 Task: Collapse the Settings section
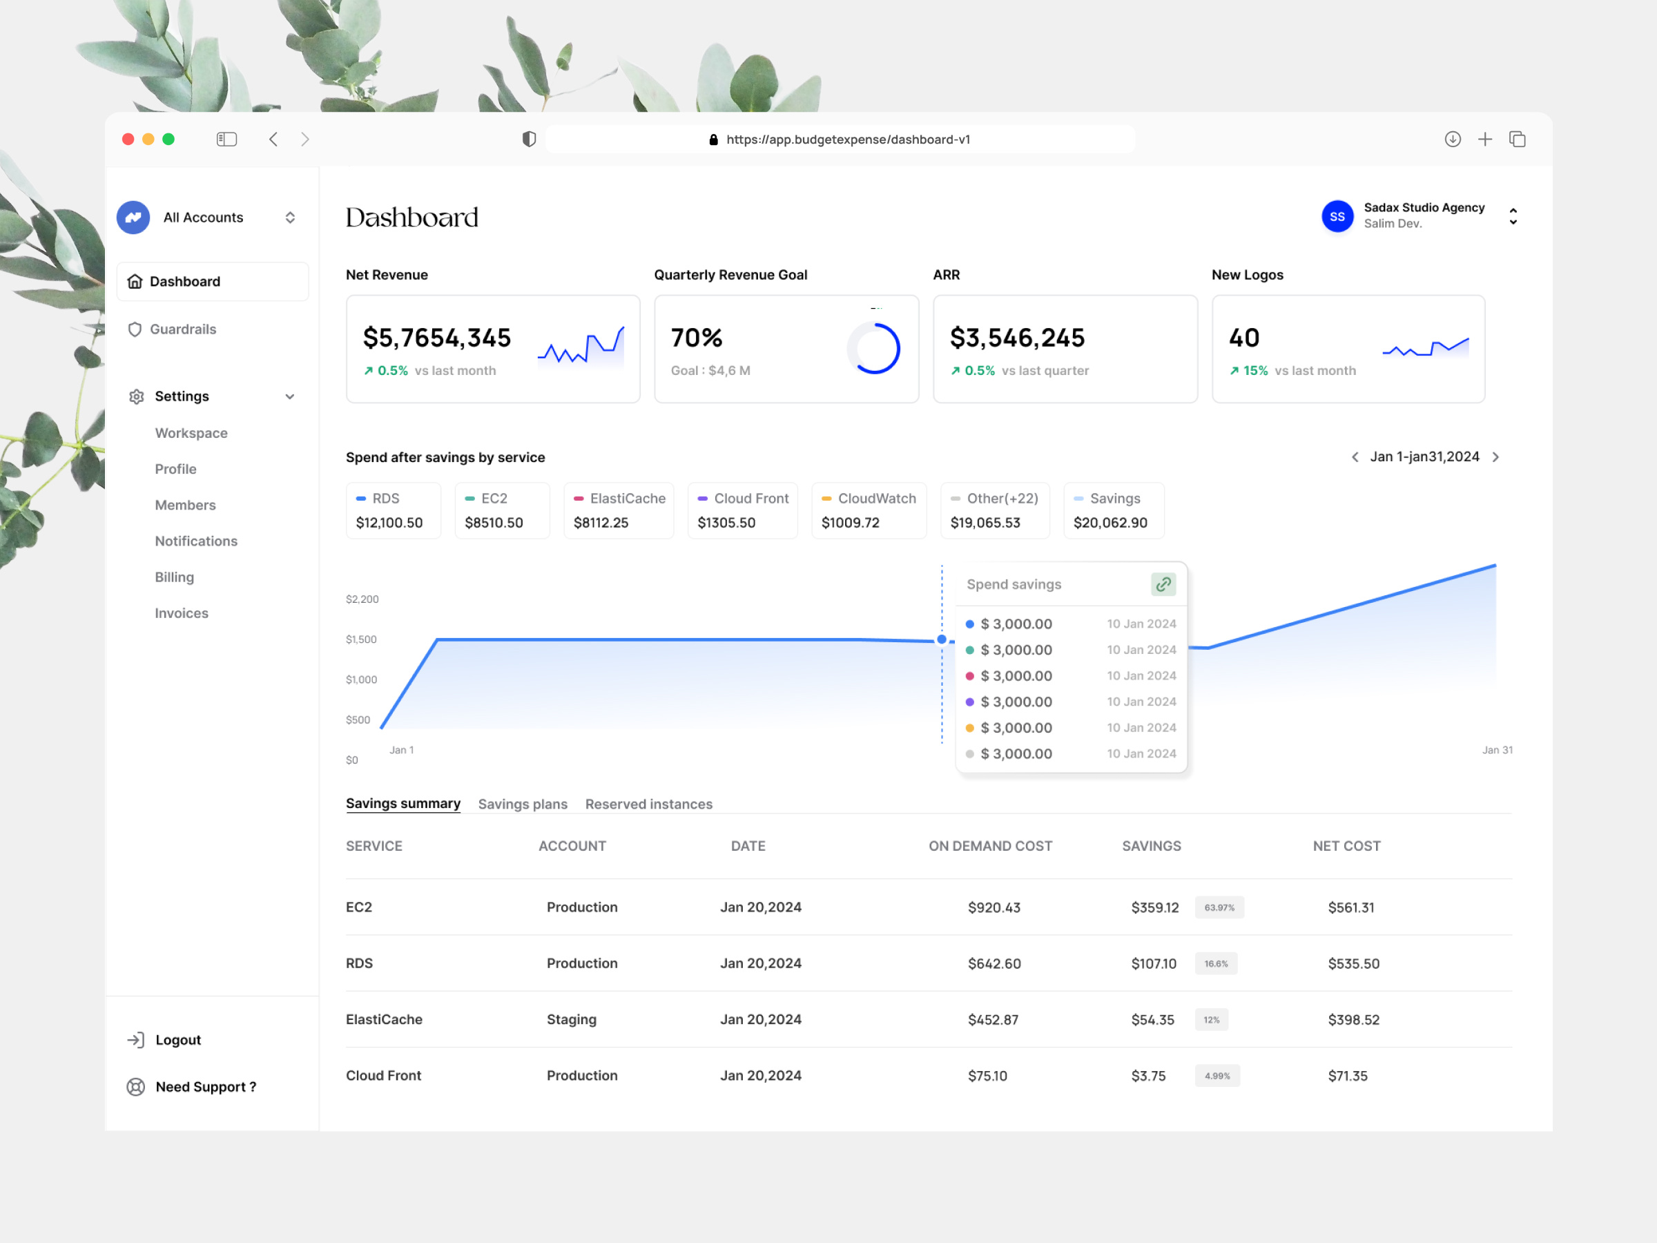click(x=290, y=396)
